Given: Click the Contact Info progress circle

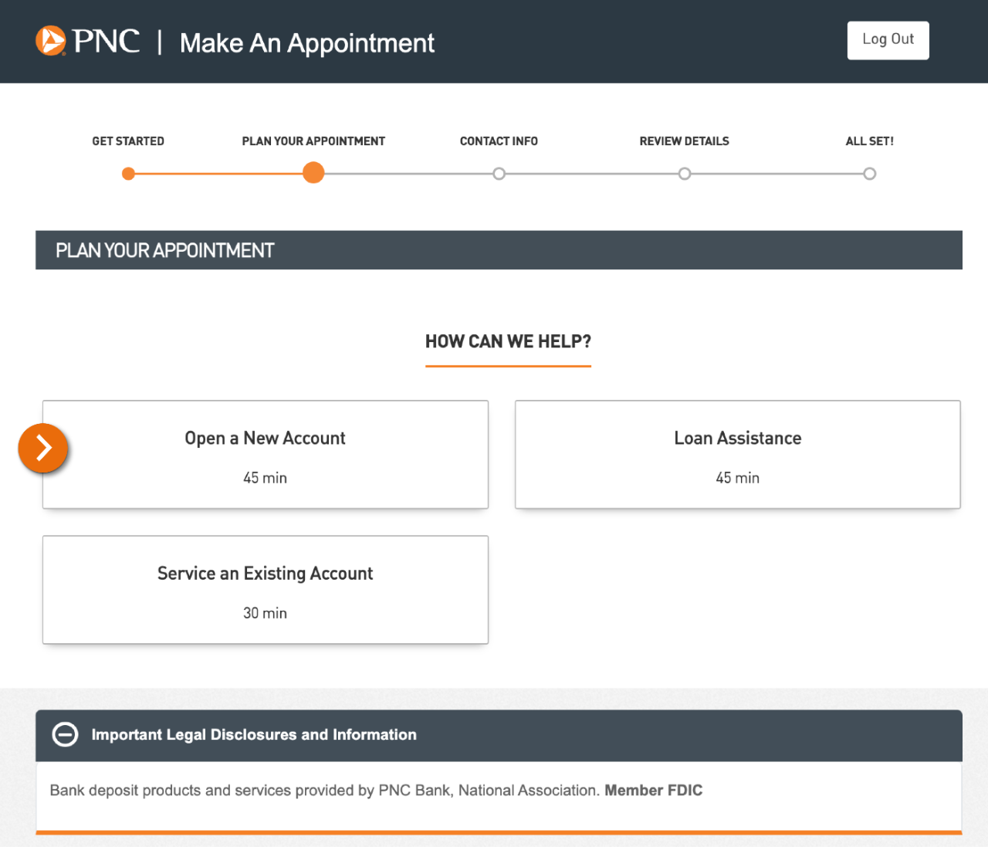Looking at the screenshot, I should pyautogui.click(x=499, y=173).
